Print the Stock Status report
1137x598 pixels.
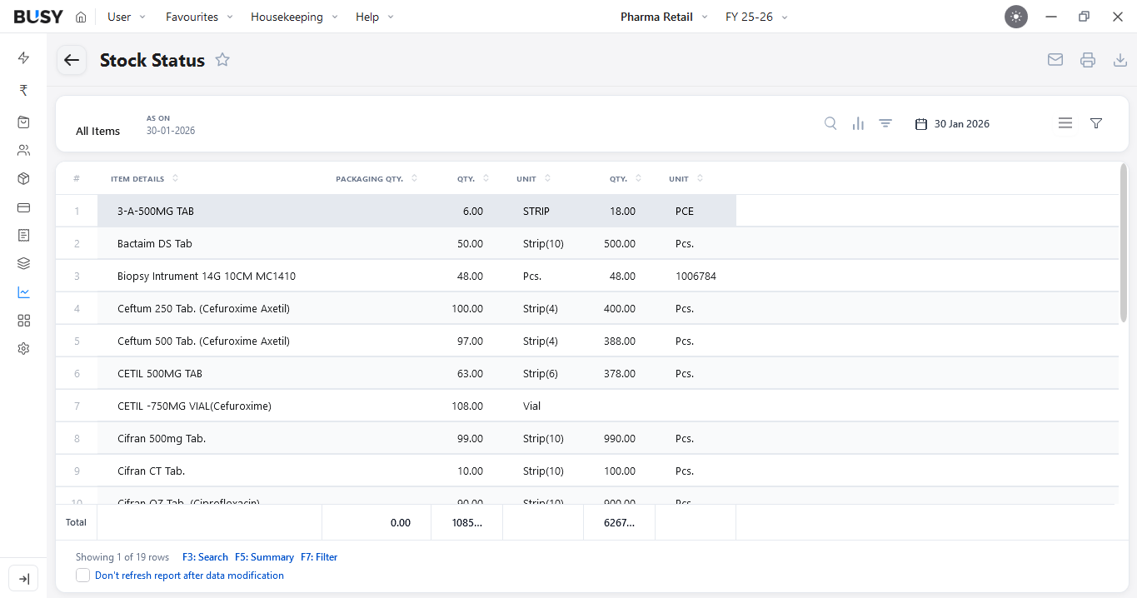tap(1088, 60)
